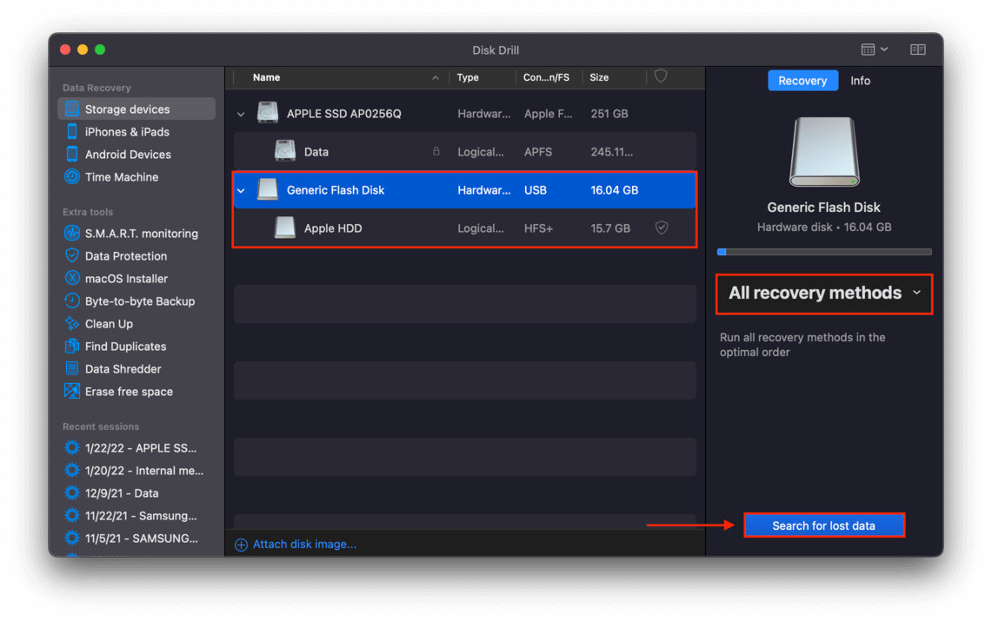This screenshot has width=992, height=621.
Task: Click the shield protection column header
Action: (661, 76)
